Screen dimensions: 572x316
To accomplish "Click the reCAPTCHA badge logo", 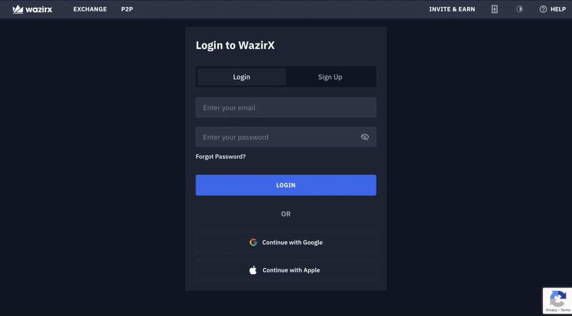I will pos(558,298).
